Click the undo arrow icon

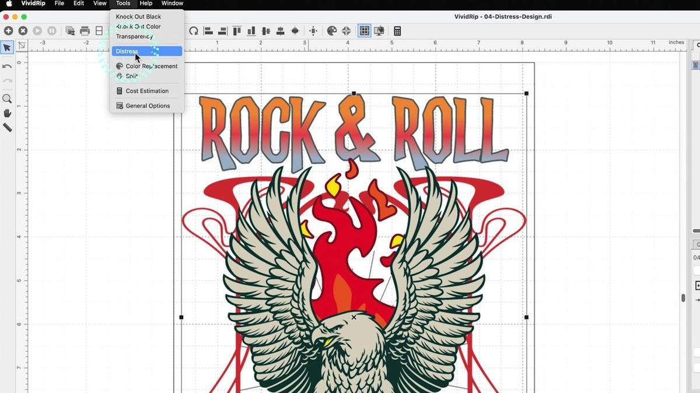7,66
